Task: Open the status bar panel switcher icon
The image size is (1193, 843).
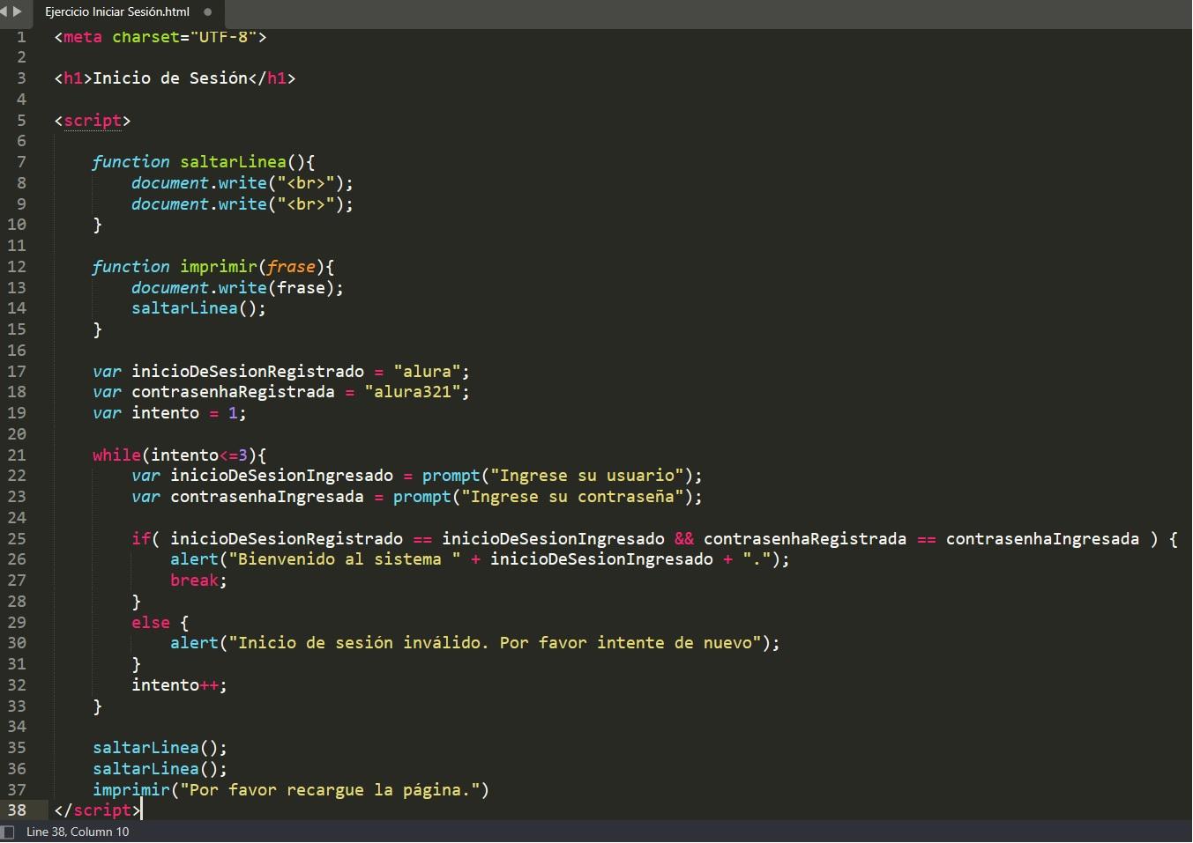Action: tap(8, 832)
